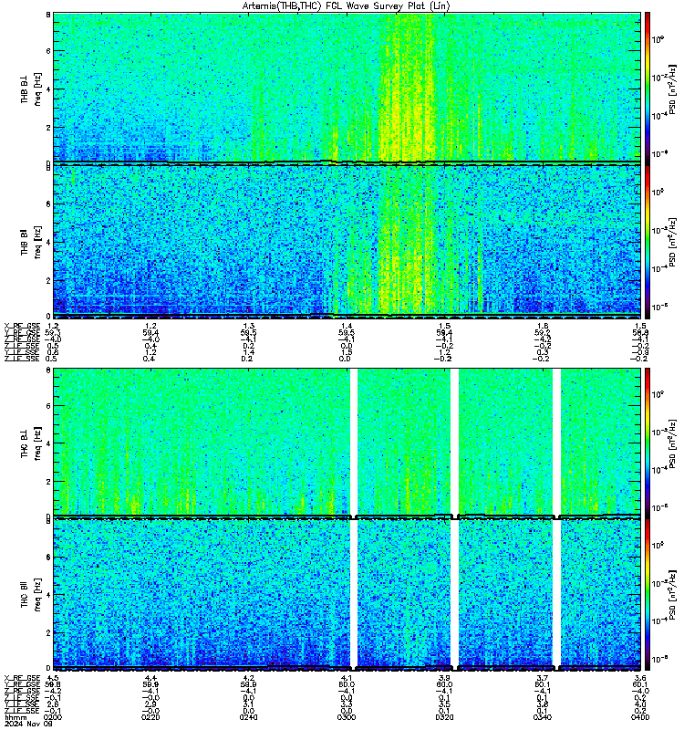Click the THC B-perpendicular PSD colorbar
This screenshot has height=730, width=684.
(x=648, y=443)
